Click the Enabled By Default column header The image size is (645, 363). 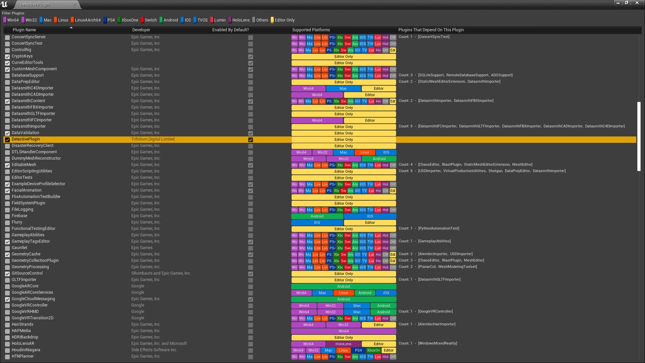click(230, 30)
